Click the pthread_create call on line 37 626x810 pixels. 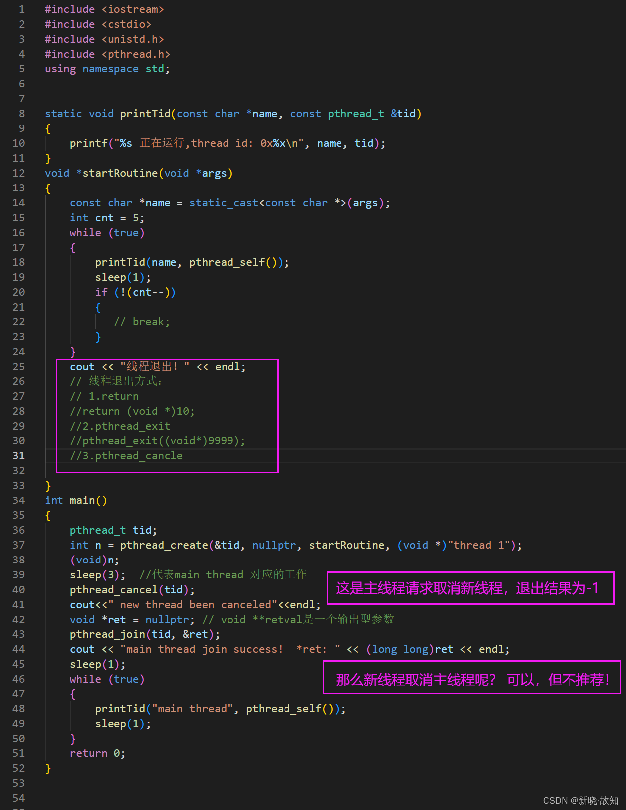(x=296, y=545)
